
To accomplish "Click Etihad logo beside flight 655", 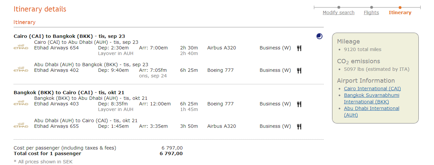I will click(x=21, y=125).
